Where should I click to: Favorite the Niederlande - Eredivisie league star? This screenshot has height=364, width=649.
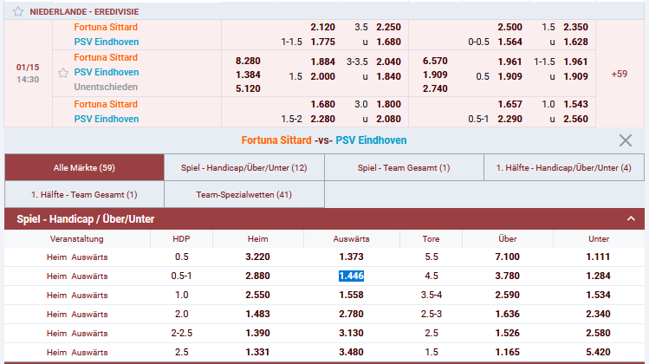(18, 11)
